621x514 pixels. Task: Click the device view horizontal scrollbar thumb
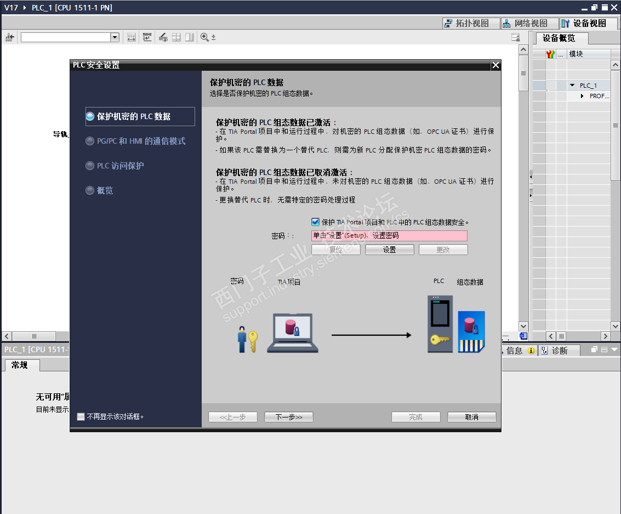(x=34, y=336)
